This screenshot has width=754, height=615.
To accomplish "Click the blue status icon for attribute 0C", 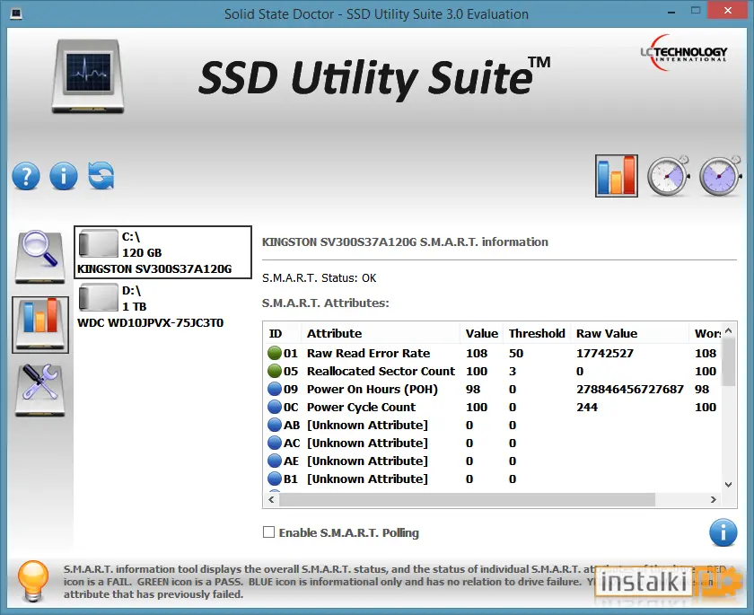I will 275,408.
